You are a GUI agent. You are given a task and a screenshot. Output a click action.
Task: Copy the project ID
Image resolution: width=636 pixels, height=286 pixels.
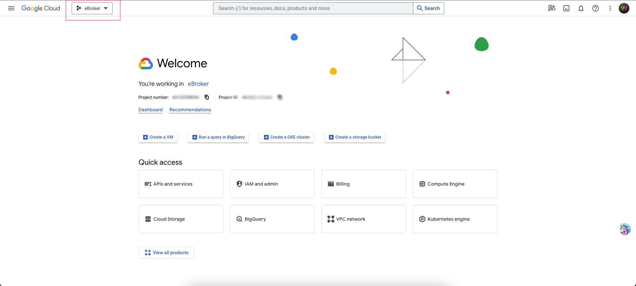coord(280,97)
